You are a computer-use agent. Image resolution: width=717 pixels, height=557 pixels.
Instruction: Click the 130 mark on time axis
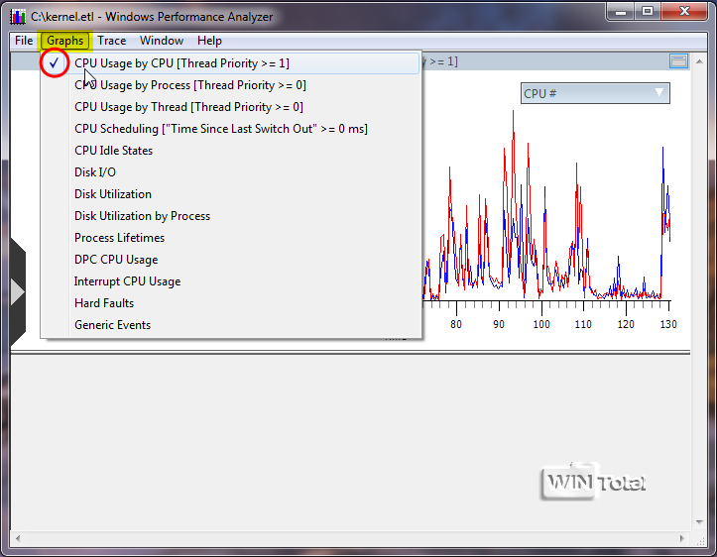point(668,324)
